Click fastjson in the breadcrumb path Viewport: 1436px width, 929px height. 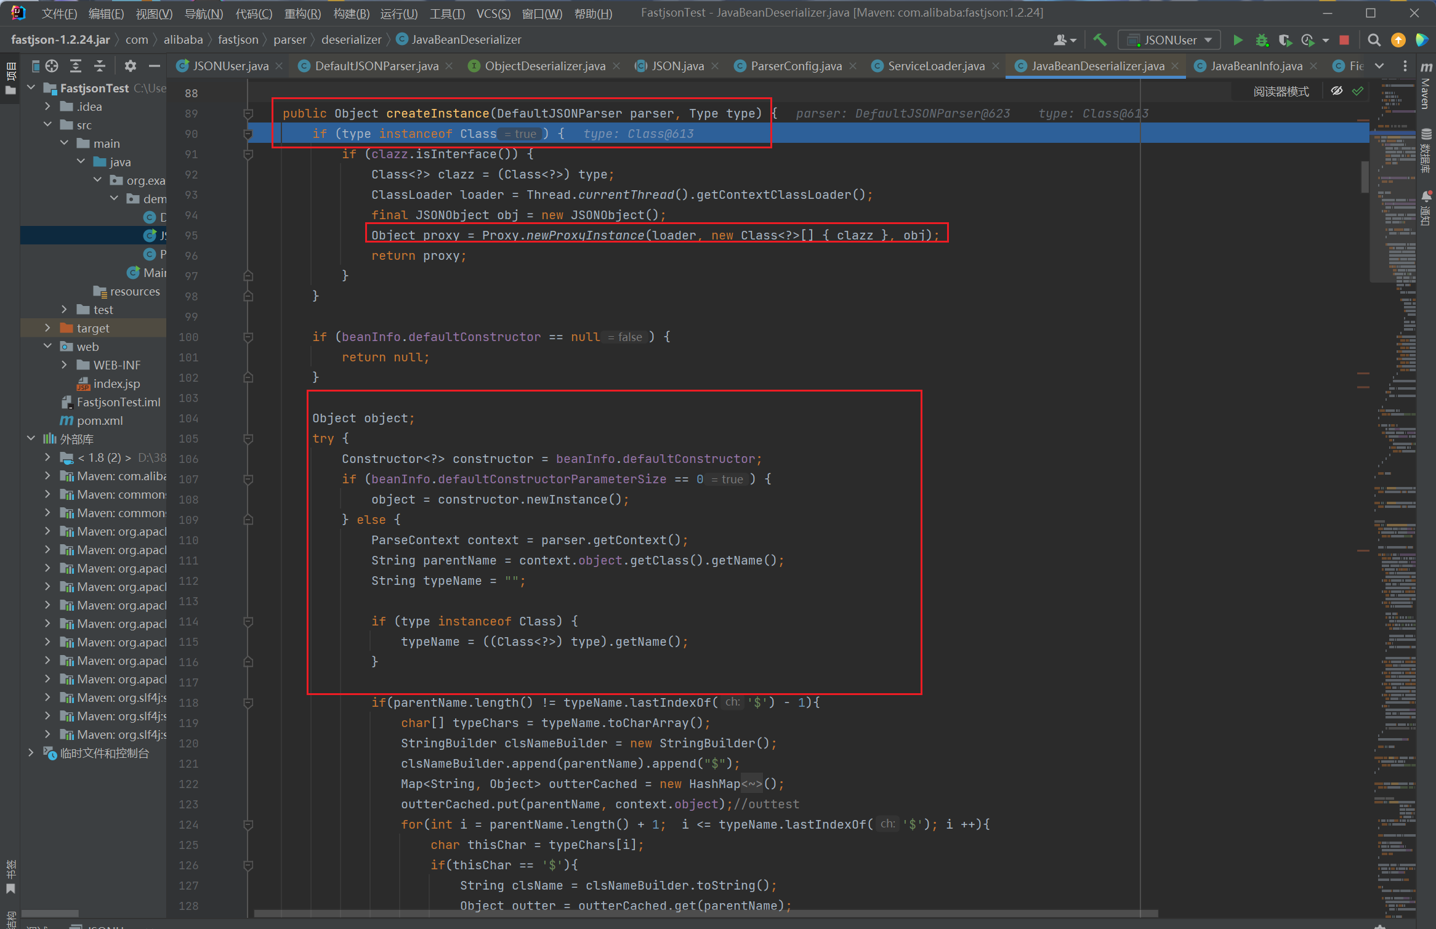coord(238,39)
